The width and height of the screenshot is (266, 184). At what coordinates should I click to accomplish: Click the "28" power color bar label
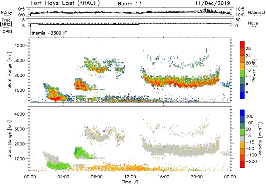point(248,48)
